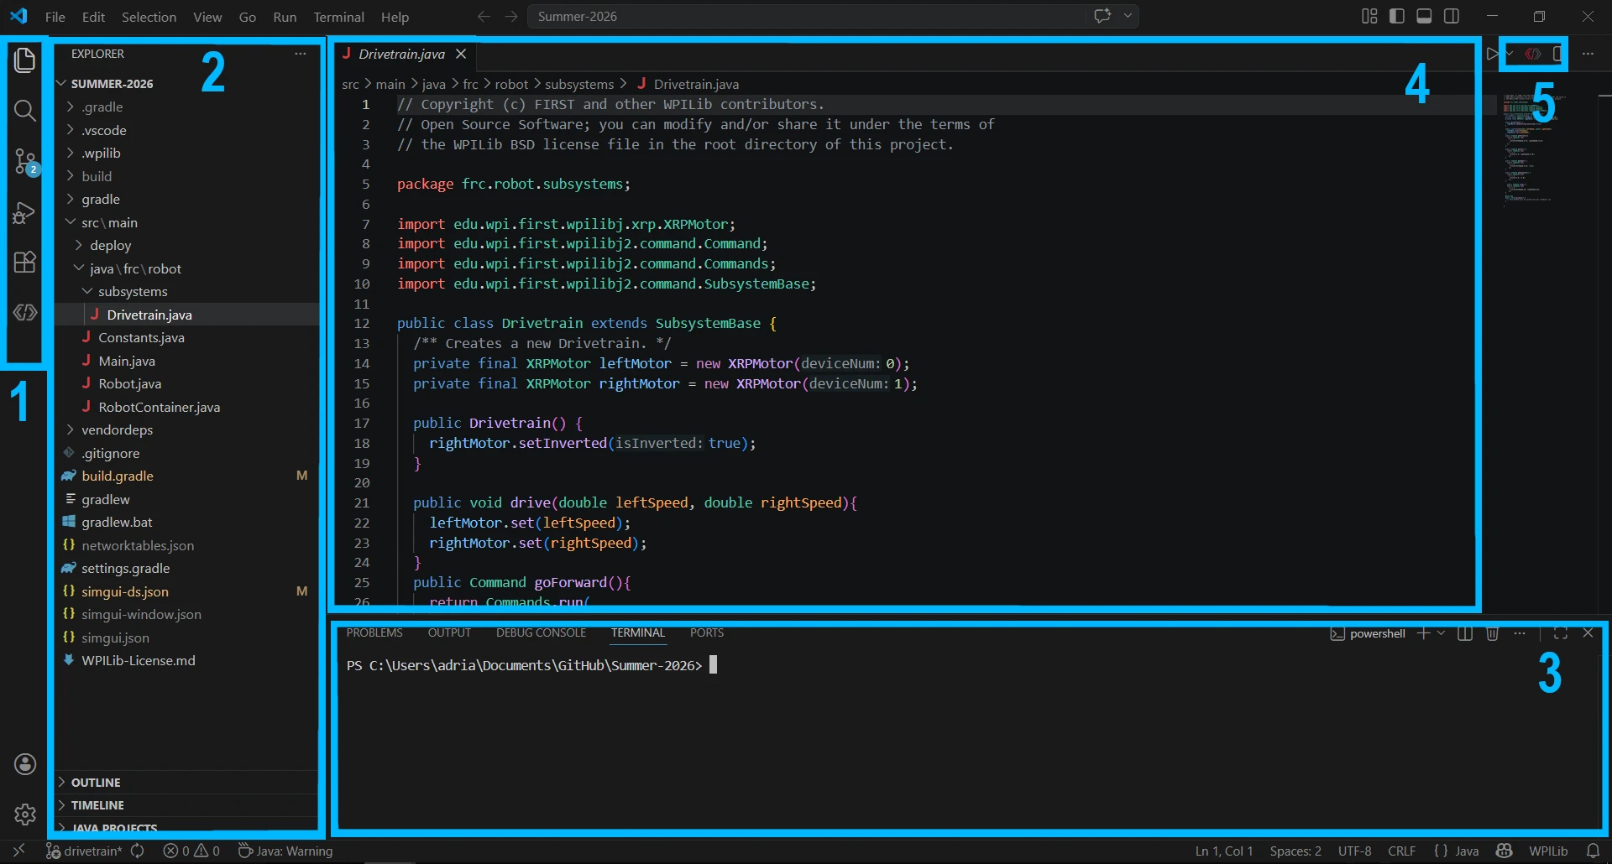Click the new terminal plus icon
The height and width of the screenshot is (864, 1612).
click(1423, 633)
